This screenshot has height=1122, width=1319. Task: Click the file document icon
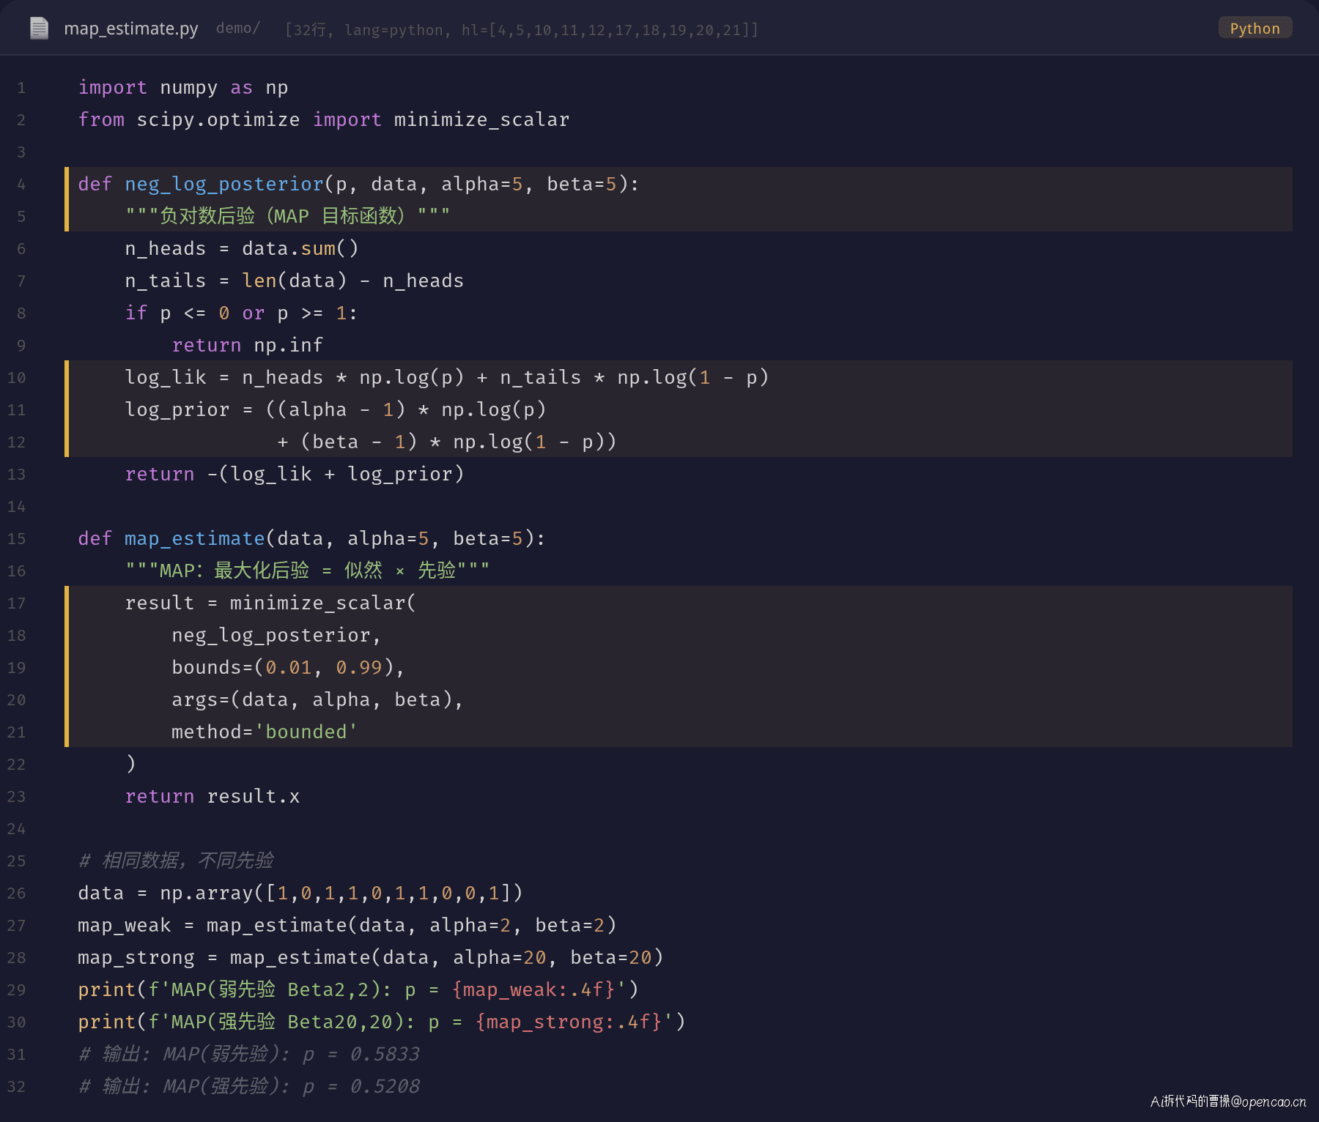click(x=39, y=29)
